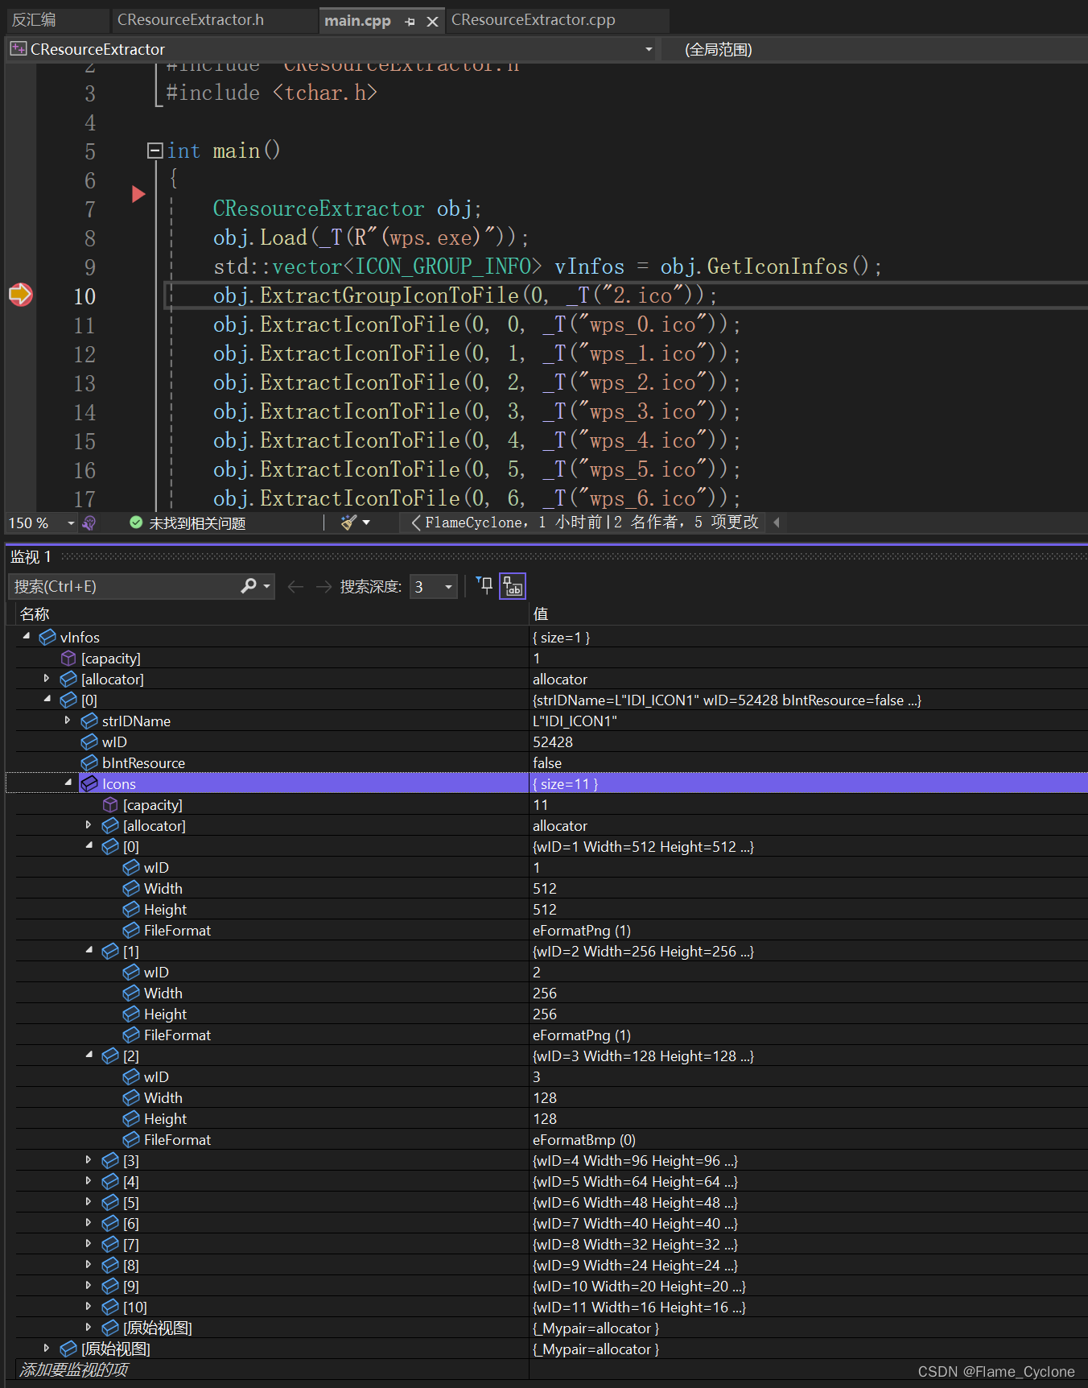Select the {wID=10 Width=20 Height=20 ...} value
Image resolution: width=1088 pixels, height=1388 pixels.
tap(639, 1286)
